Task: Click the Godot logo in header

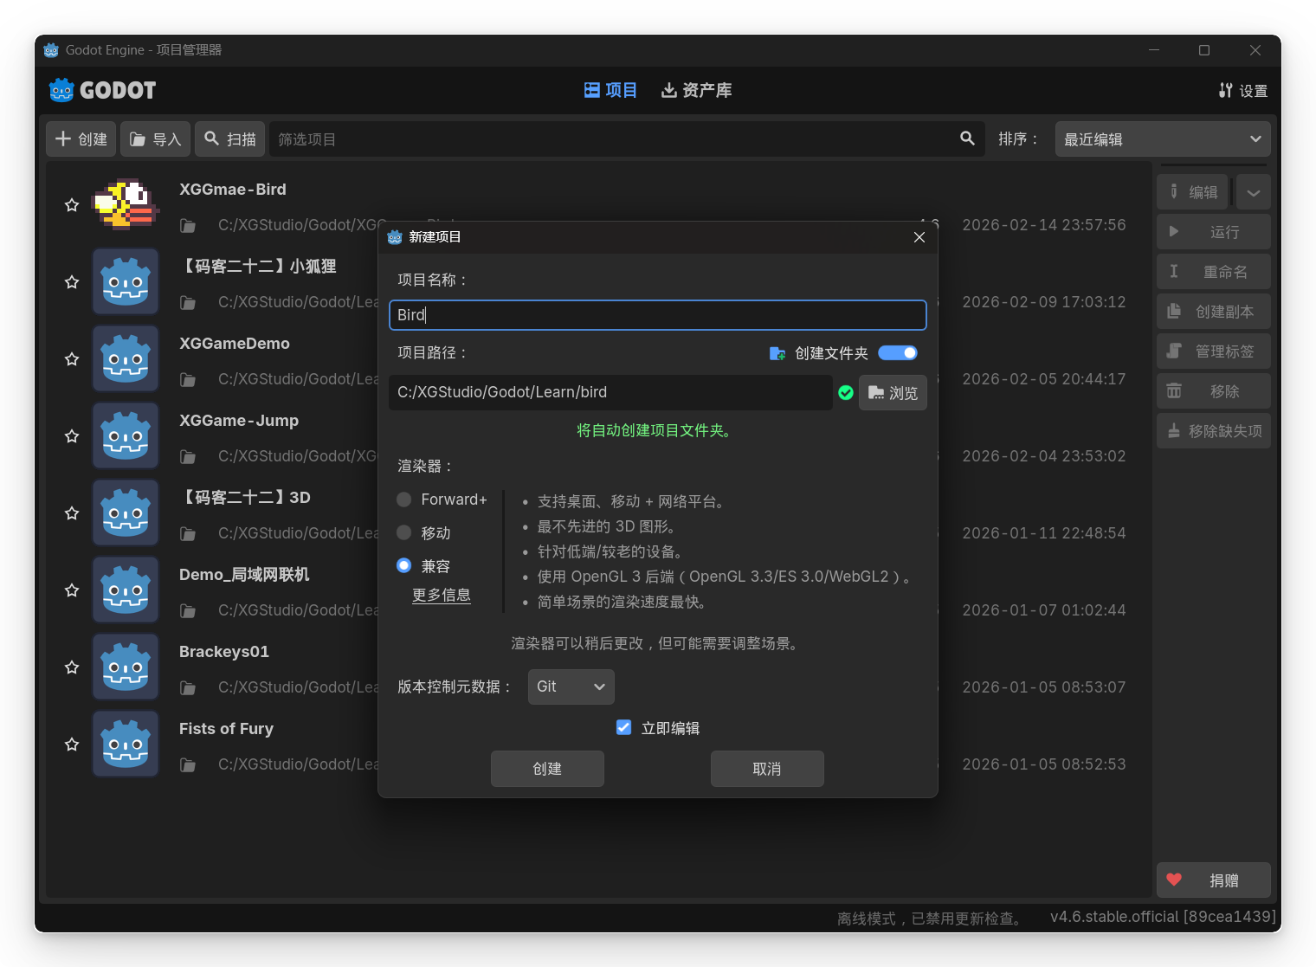Action: click(x=103, y=90)
